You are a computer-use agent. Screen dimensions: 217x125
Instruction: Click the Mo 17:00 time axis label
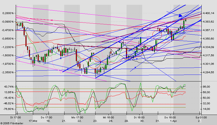click(77, 118)
